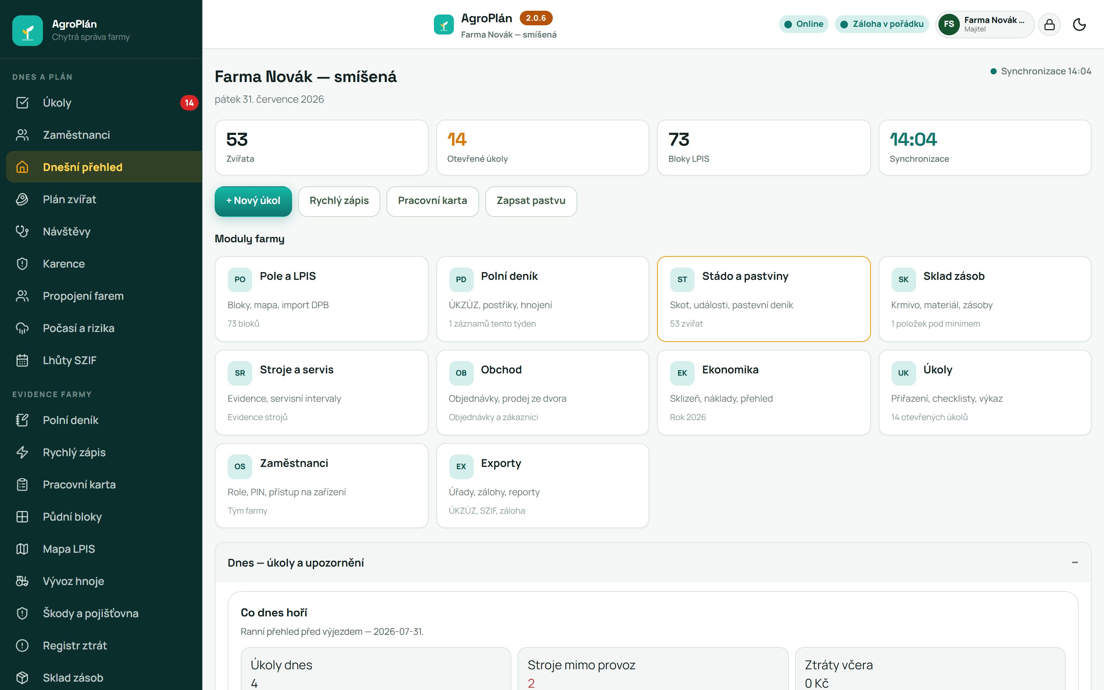Click the 2.0.6 version badge
The height and width of the screenshot is (690, 1104).
click(536, 18)
